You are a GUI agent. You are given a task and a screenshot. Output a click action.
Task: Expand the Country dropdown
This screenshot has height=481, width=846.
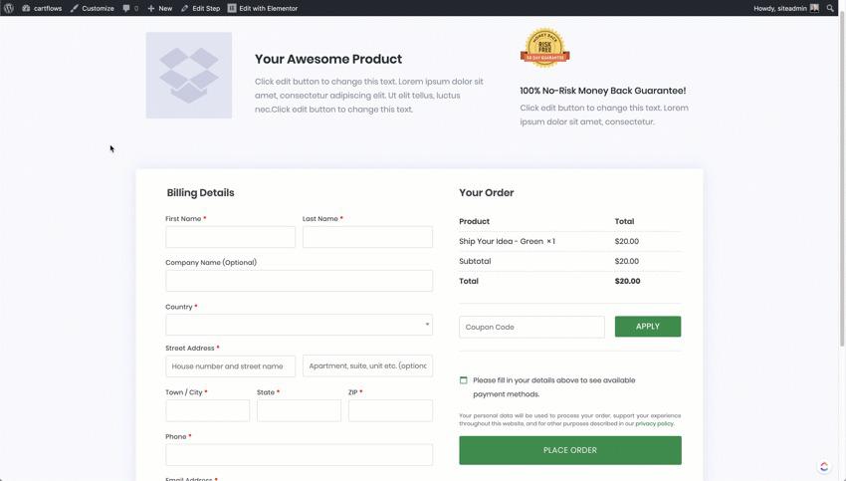pyautogui.click(x=299, y=325)
